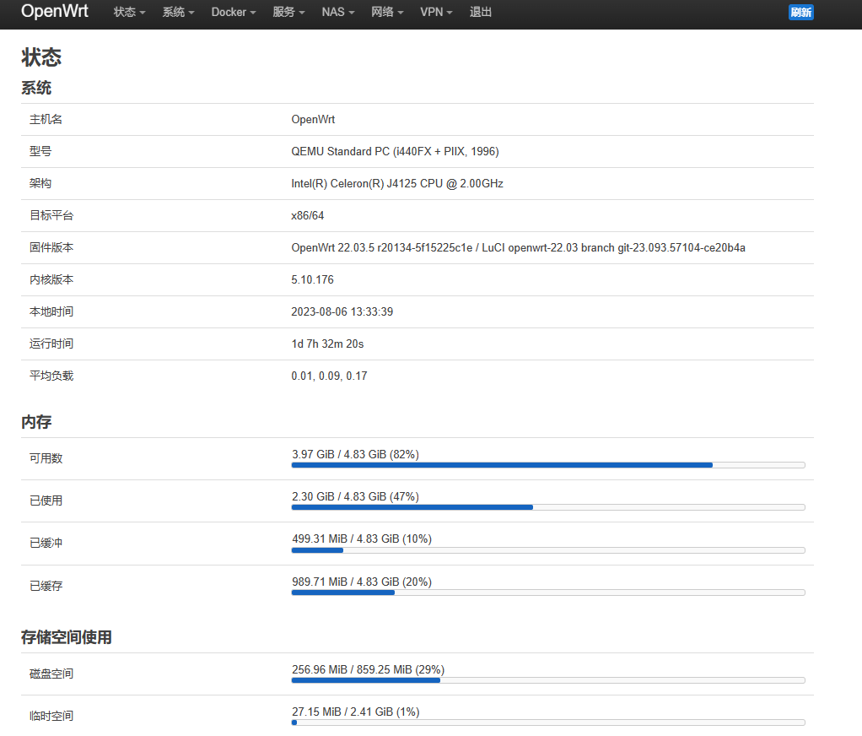This screenshot has width=862, height=736.
Task: Click the Intel Celeron J4125 architecture value
Action: point(397,183)
